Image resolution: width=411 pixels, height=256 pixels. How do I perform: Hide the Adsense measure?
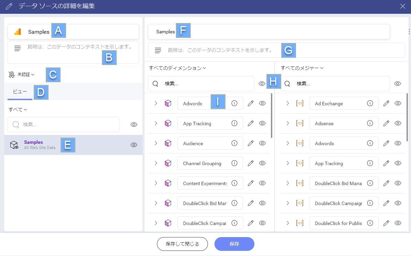click(398, 123)
